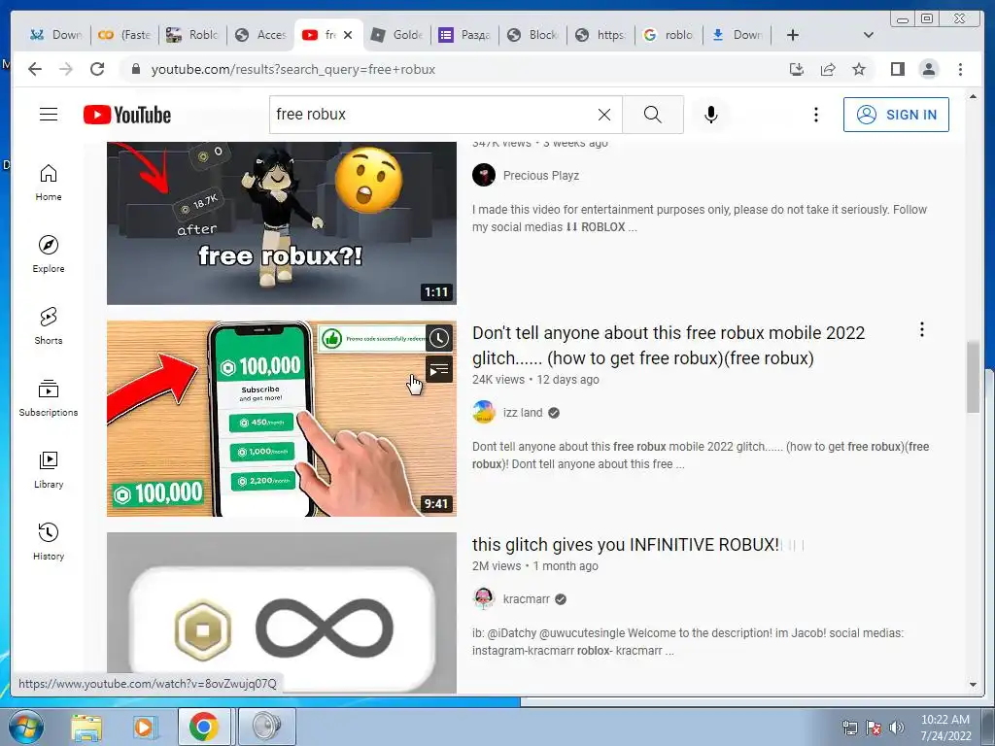The width and height of the screenshot is (995, 746).
Task: Switch to the 'Block' tab
Action: (x=533, y=35)
